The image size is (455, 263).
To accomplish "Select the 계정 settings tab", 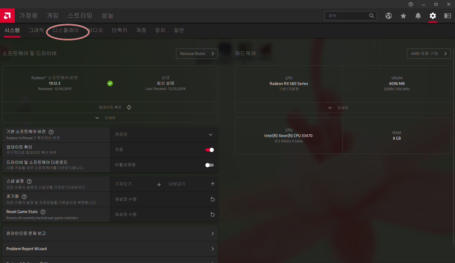I will 141,30.
